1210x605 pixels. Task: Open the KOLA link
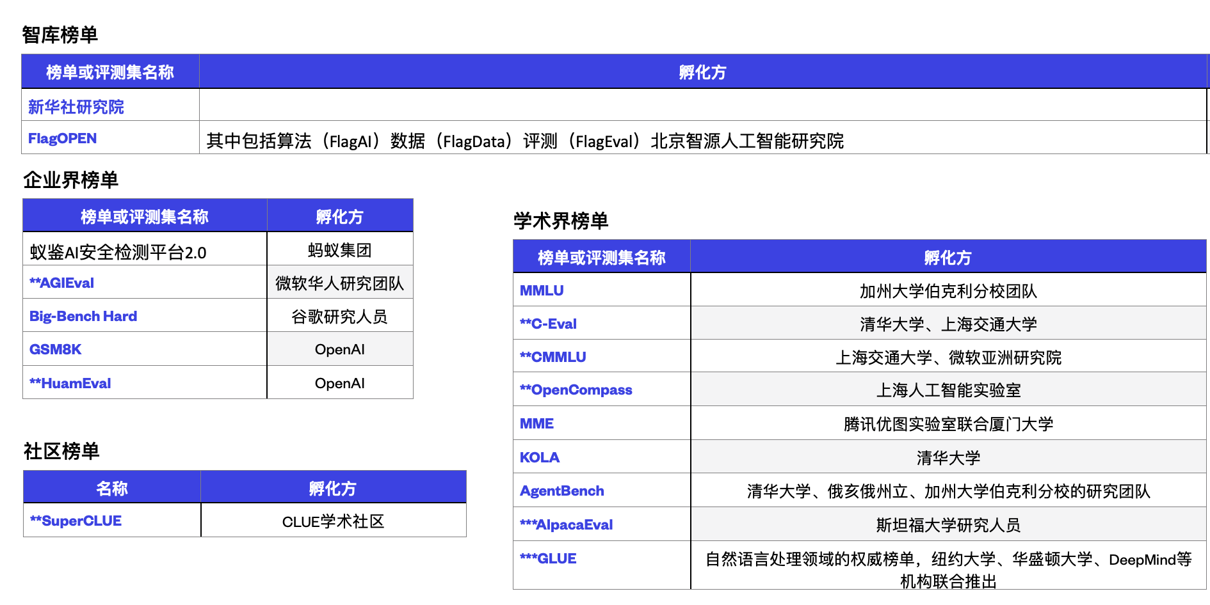(540, 457)
